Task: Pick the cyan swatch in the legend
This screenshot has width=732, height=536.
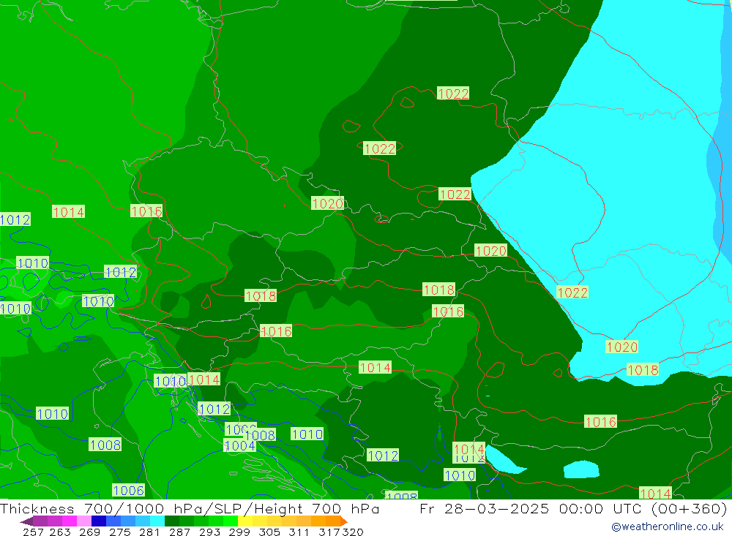Action: 157,521
